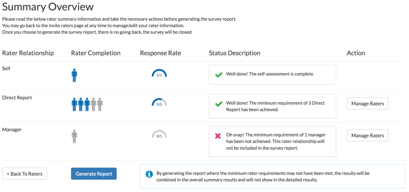Viewport: 409px width, 192px height.
Task: Click the Direct Report 3/5 response gauge
Action: pos(159,103)
